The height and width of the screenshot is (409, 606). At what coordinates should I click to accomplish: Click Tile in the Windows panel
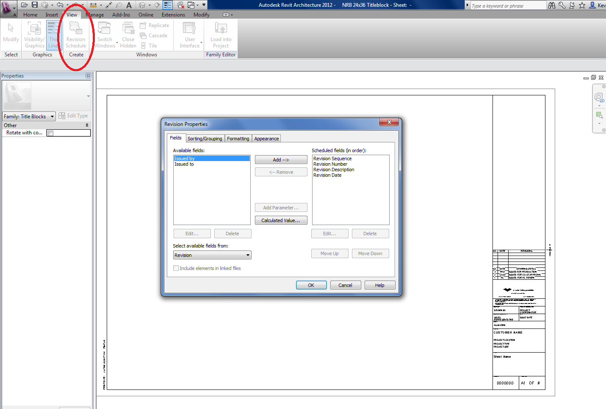pos(149,46)
